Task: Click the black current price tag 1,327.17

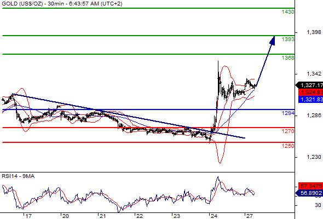Action: [x=309, y=85]
